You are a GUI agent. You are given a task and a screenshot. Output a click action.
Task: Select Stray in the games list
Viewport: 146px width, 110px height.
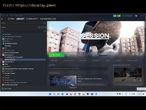click(6, 64)
